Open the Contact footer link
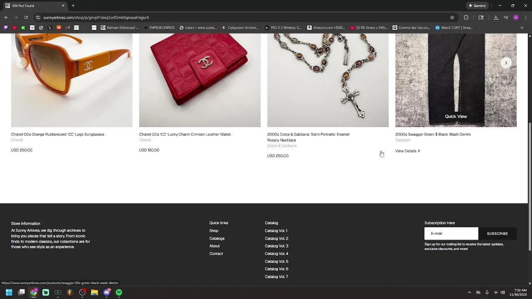532x299 pixels. coord(216,254)
